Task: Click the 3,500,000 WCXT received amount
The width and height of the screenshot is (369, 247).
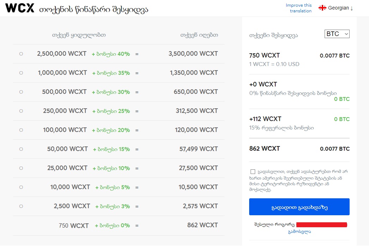Action: point(193,54)
